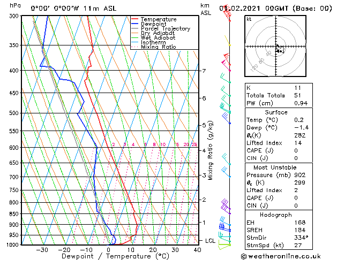The width and height of the screenshot is (337, 260).
Task: Click the "Temperature" legend entry
Action: point(159,19)
